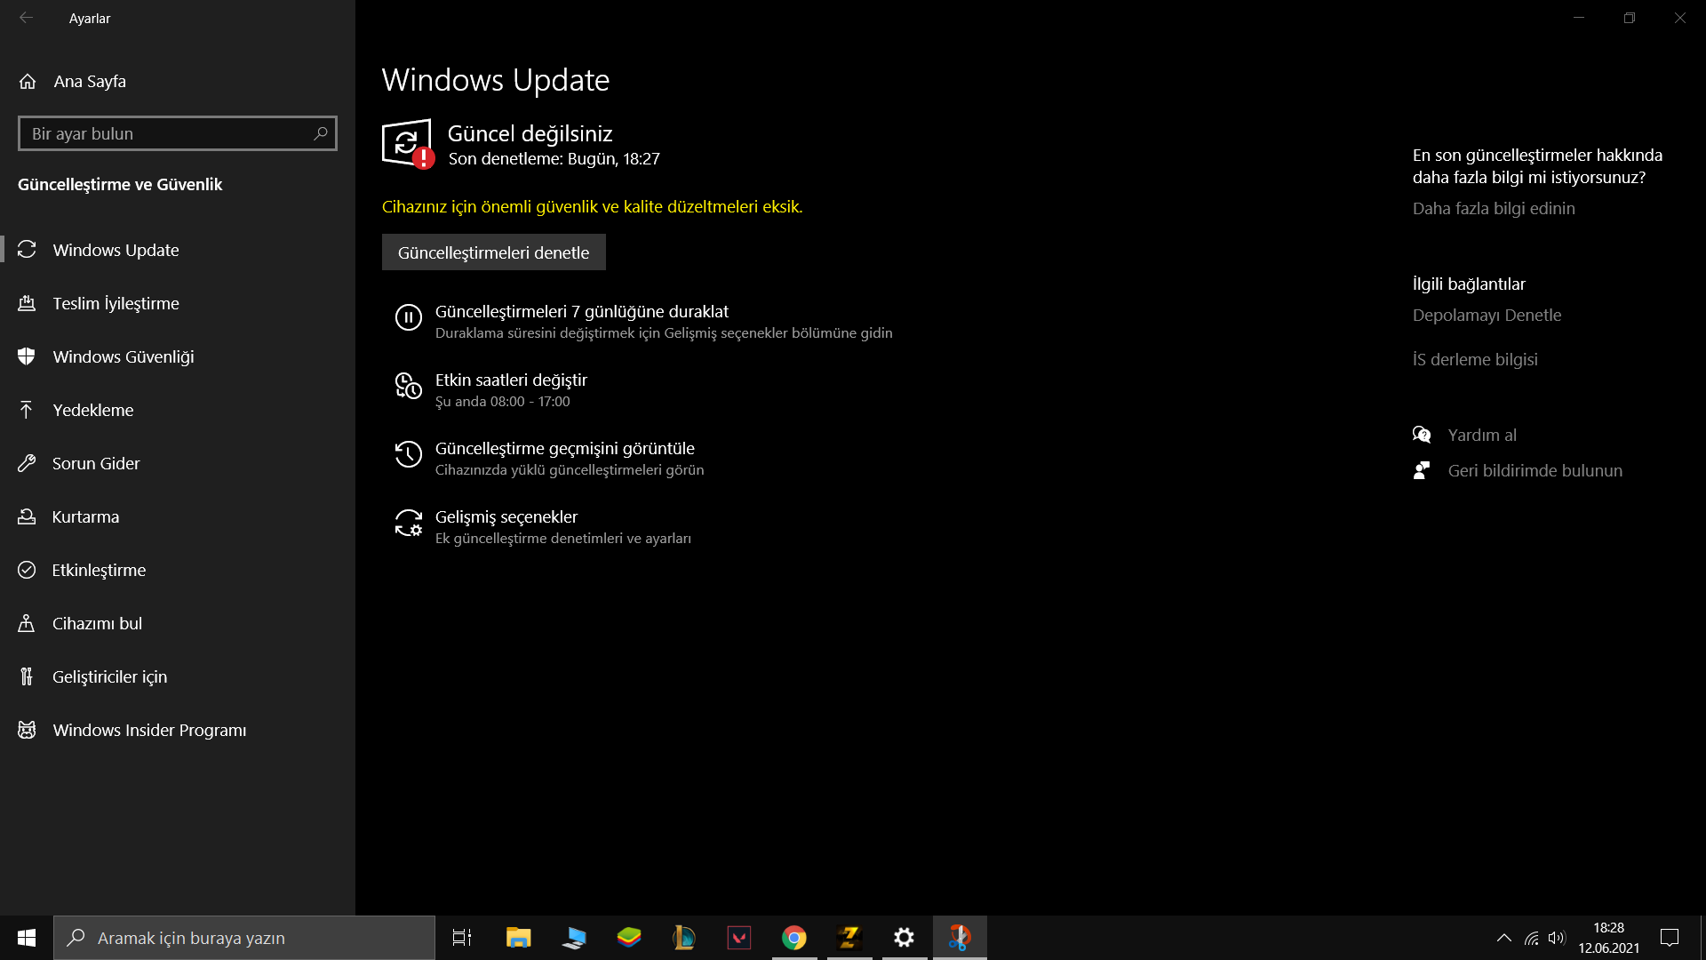Click the search magnifier in settings box
This screenshot has height=960, width=1706.
pos(321,133)
